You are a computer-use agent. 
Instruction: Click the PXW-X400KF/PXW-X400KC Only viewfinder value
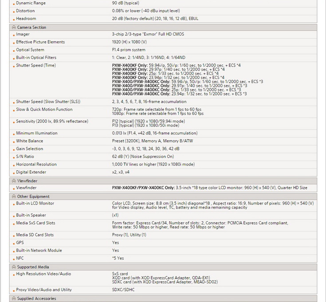coord(209,188)
